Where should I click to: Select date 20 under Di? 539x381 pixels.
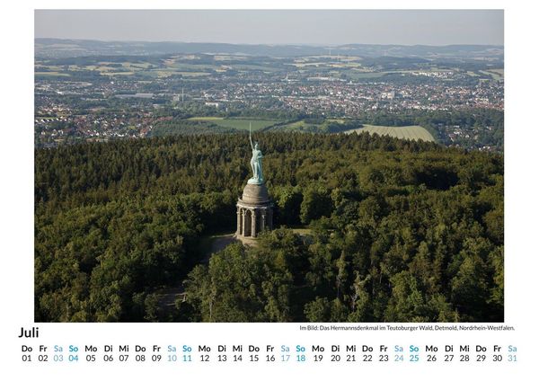(x=335, y=359)
